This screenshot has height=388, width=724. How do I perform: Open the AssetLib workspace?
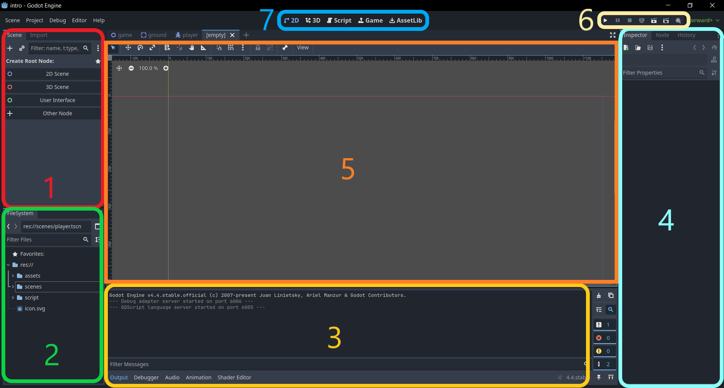tap(406, 20)
